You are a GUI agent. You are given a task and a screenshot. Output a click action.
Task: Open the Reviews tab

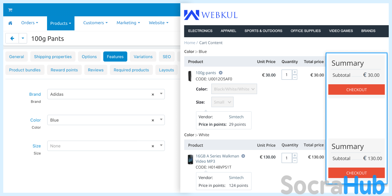click(x=96, y=70)
